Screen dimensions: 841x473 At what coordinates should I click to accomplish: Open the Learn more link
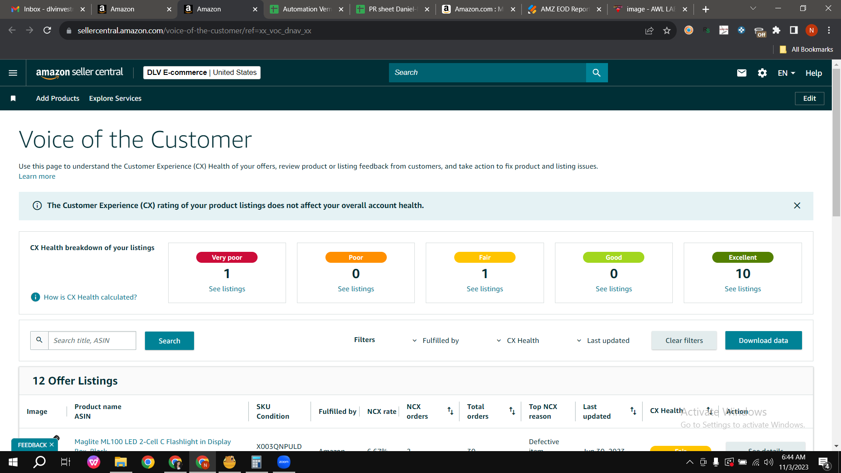point(37,176)
